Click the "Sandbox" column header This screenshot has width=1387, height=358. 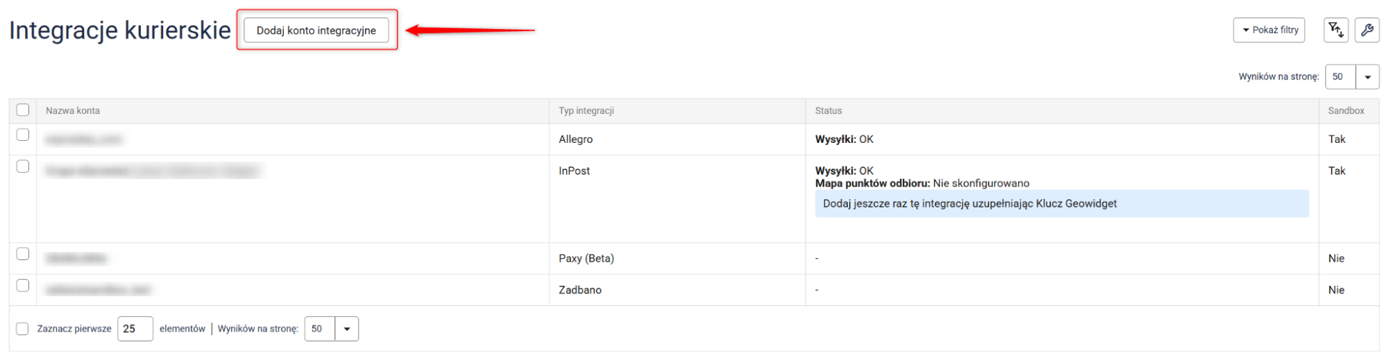[1346, 111]
